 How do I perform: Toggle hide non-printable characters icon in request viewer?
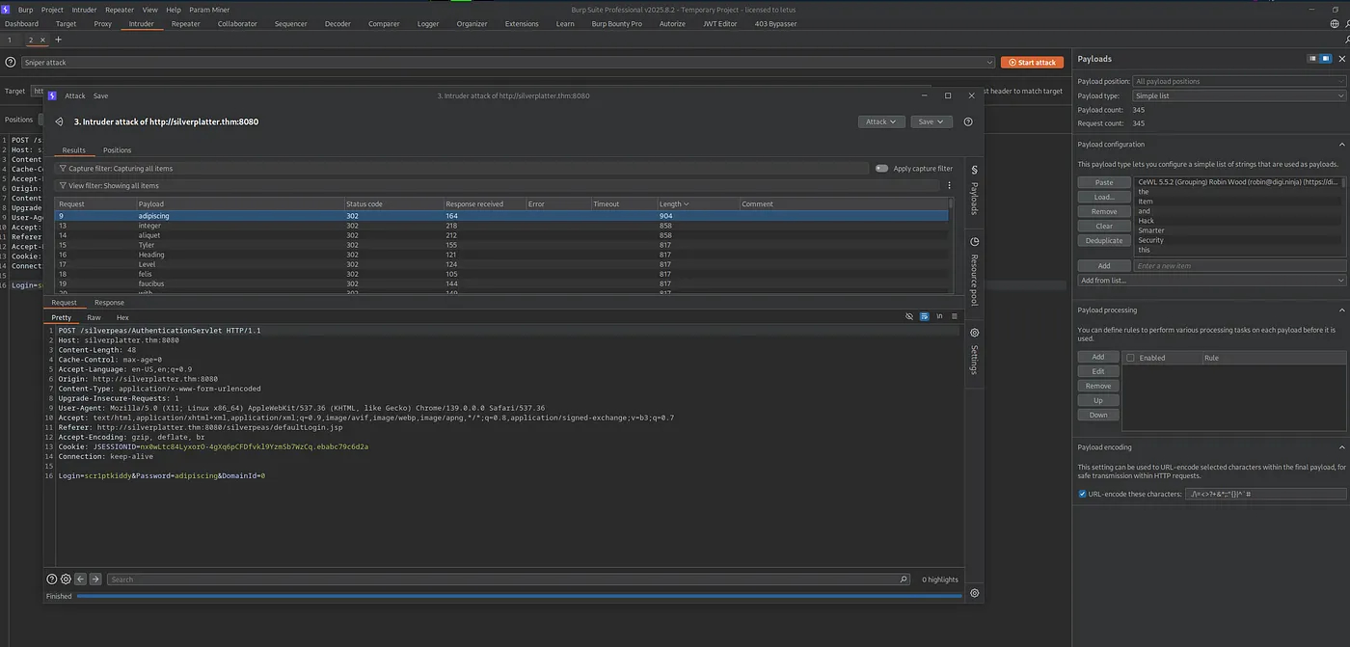pos(909,316)
